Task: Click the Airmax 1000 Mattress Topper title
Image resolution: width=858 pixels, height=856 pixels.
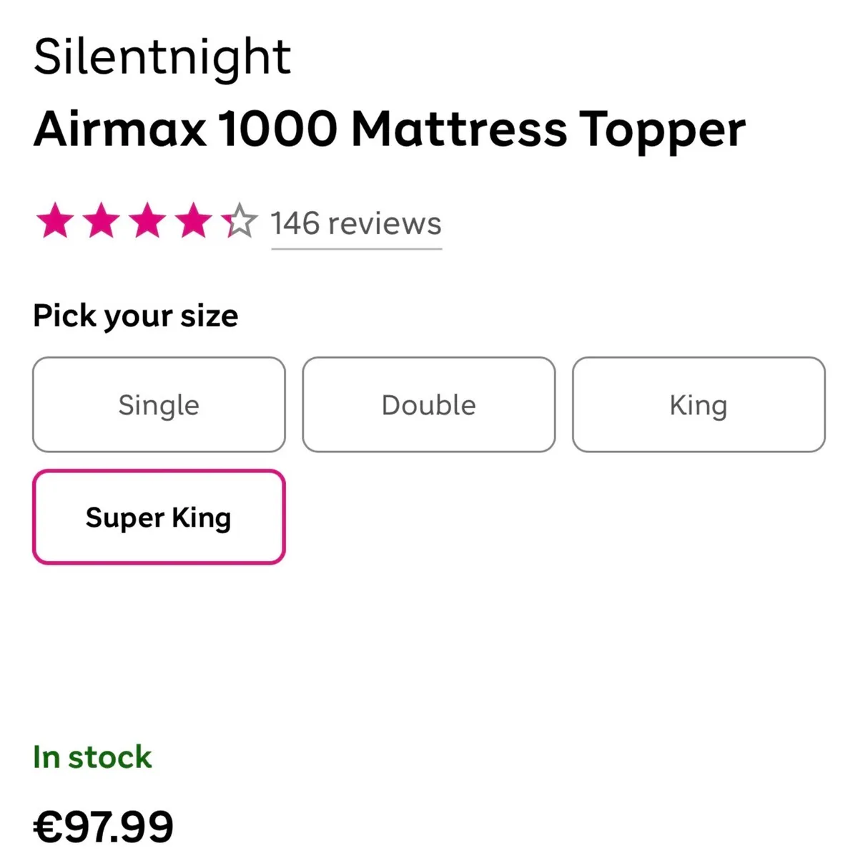Action: tap(390, 130)
